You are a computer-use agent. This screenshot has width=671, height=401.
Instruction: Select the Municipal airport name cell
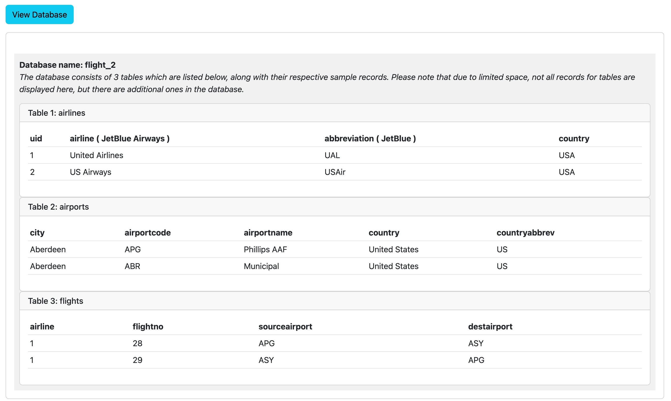click(261, 266)
